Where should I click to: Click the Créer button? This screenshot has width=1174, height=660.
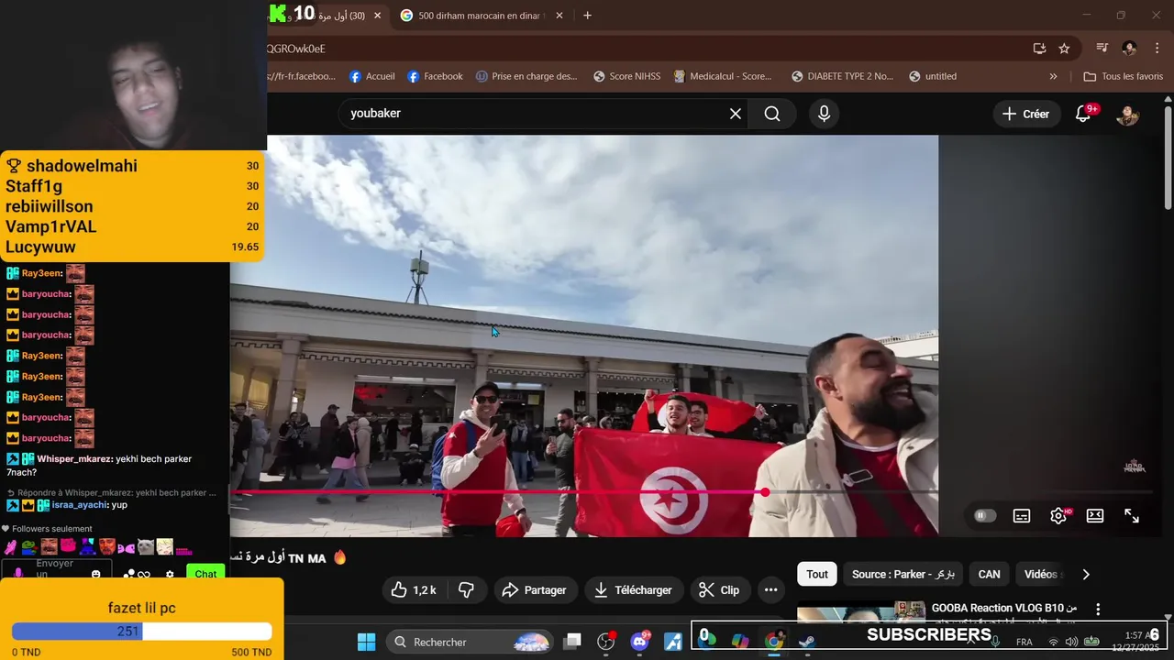point(1025,114)
